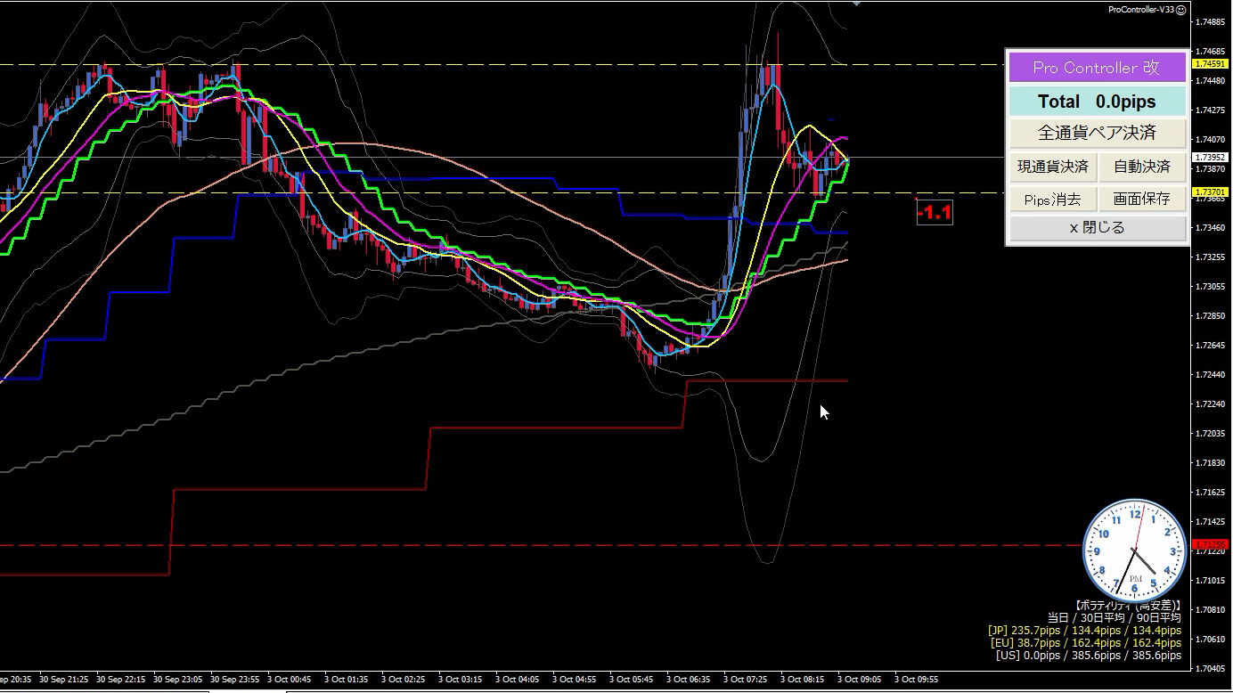1233x693 pixels.
Task: Click the 1.73701 yellow price tag
Action: tap(1209, 192)
